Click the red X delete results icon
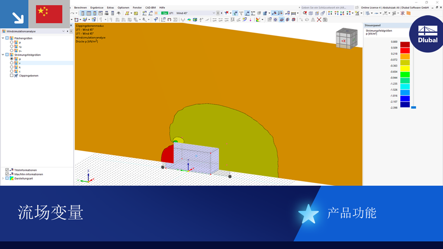 pos(319,20)
